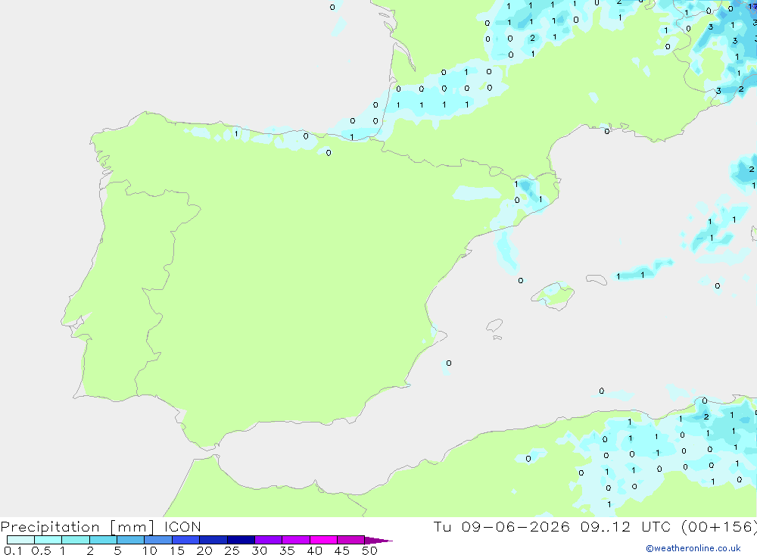Viewport: 757px width, 555px height.
Task: Click the legend value "45"
Action: (x=342, y=550)
